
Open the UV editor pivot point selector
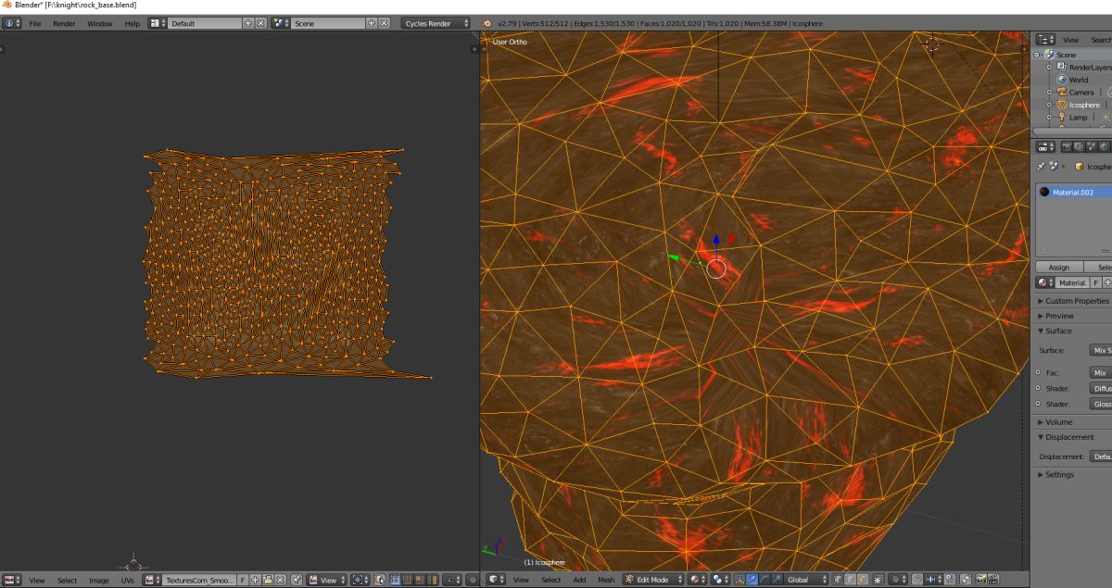pyautogui.click(x=360, y=580)
